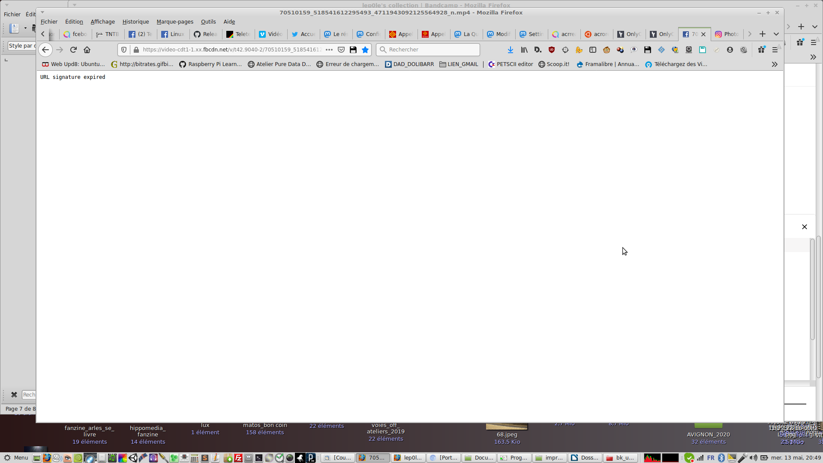Switch to the Photo Instagram tab
This screenshot has height=463, width=823.
[x=727, y=34]
